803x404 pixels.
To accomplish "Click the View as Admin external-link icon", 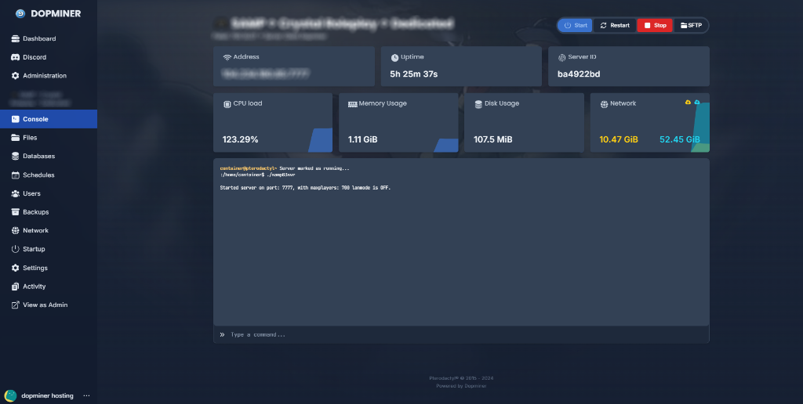I will (16, 305).
